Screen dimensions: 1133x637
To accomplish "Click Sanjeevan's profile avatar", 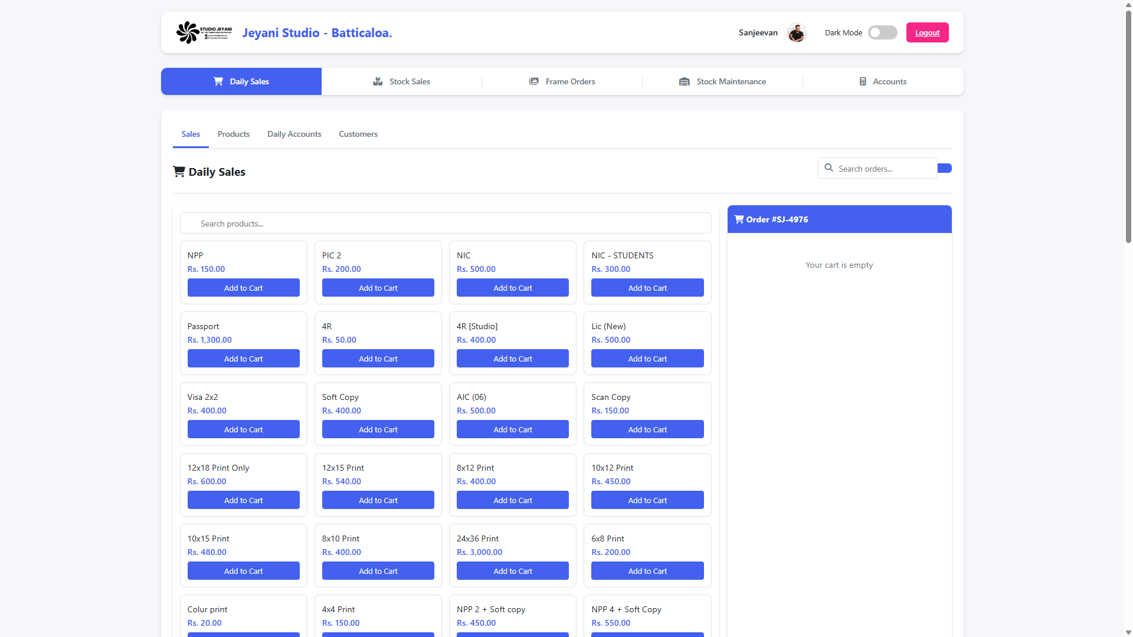I will pyautogui.click(x=797, y=33).
